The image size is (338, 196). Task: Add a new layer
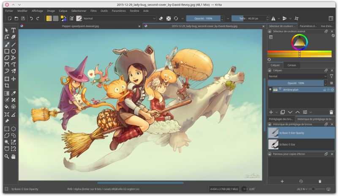pos(271,112)
